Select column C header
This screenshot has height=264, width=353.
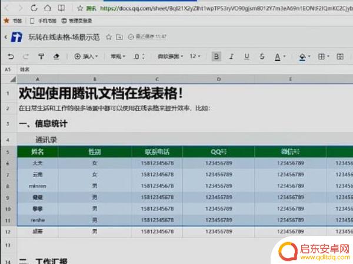(157, 79)
